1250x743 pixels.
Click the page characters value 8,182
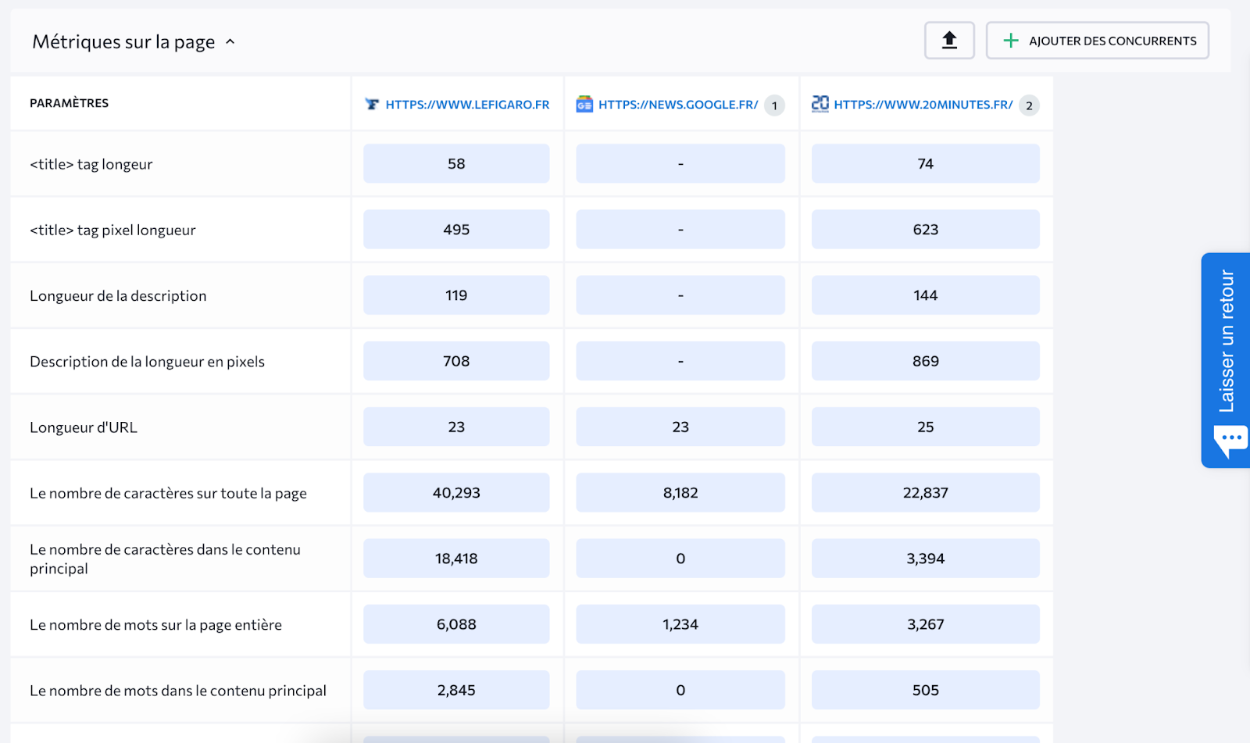[680, 493]
